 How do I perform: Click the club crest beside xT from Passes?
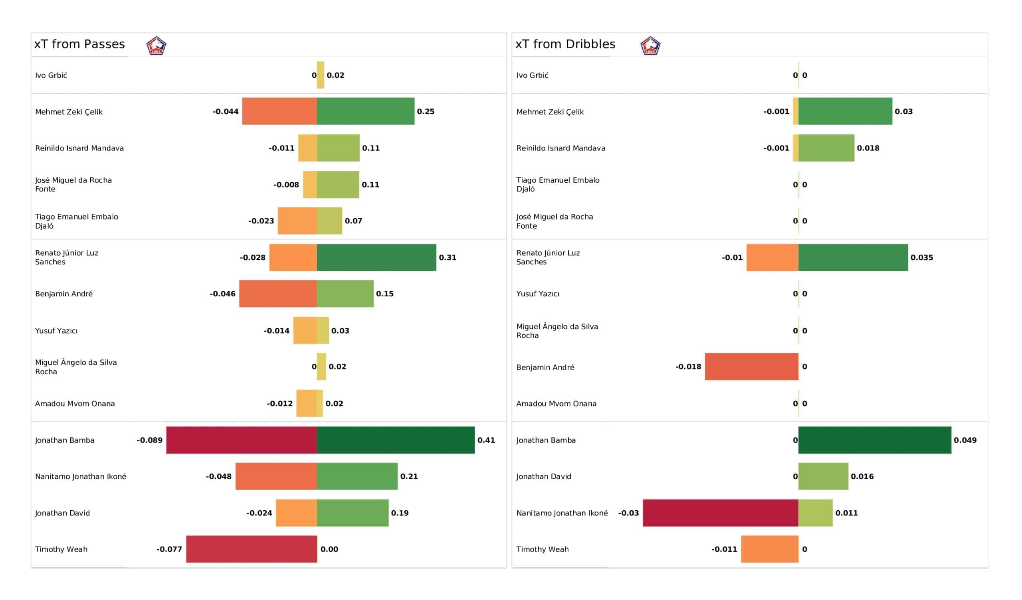click(x=156, y=45)
